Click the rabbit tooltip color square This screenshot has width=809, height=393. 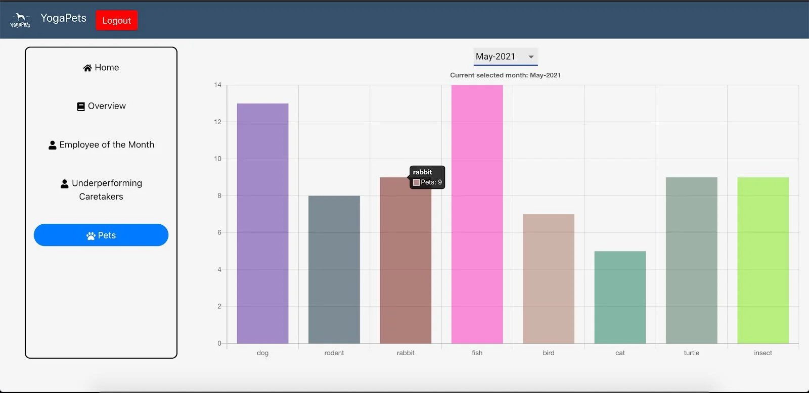(416, 182)
